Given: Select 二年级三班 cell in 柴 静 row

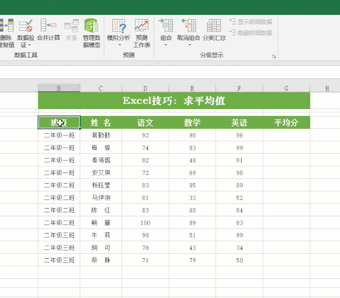Looking at the screenshot, I should point(59,260).
